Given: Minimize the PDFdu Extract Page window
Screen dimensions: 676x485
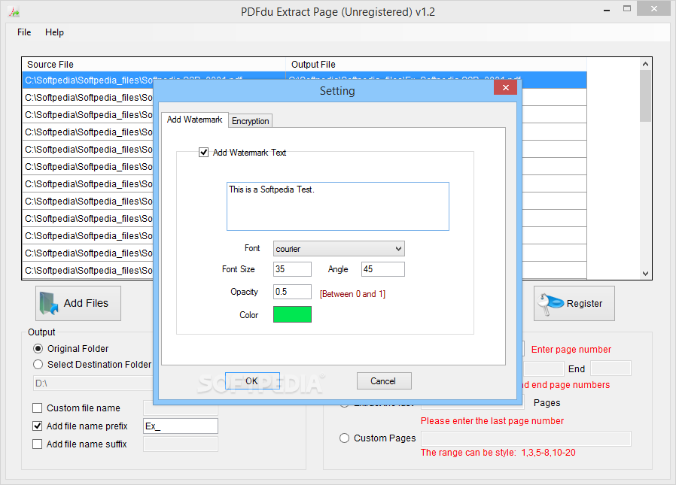Looking at the screenshot, I should [x=607, y=10].
